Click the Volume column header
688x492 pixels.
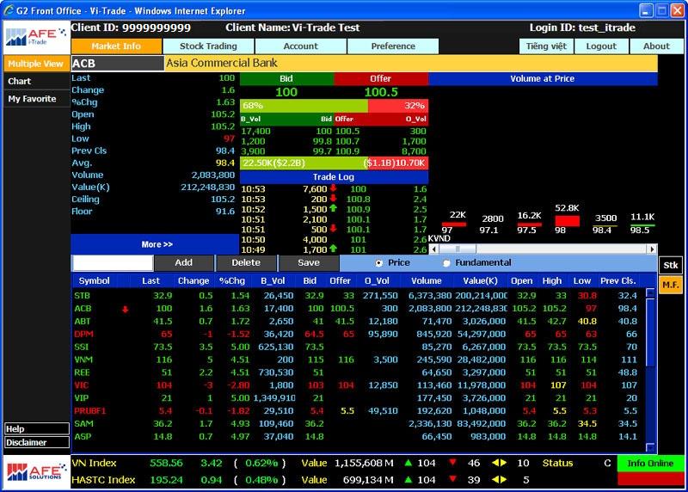[427, 281]
